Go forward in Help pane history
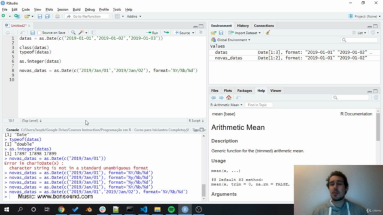 (221, 98)
